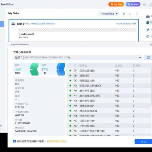The image size is (152, 152).
Task: Click the orange Buy Now button
Action: coord(116,4)
